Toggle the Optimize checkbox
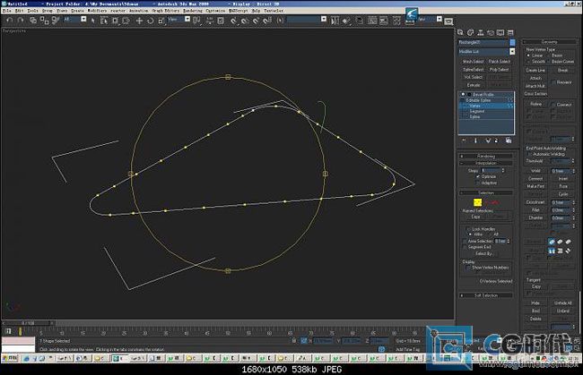The width and height of the screenshot is (583, 375). click(x=478, y=176)
